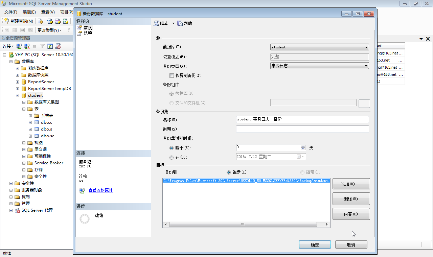Screen dimensions: 433x257
Task: Click the YHY-PC server icon
Action: pyautogui.click(x=11, y=55)
